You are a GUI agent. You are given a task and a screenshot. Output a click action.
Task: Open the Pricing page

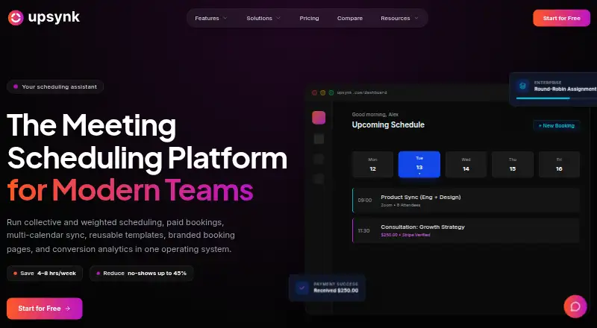click(309, 19)
